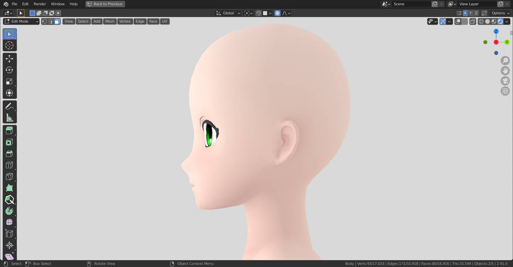Click the Scene name field
The height and width of the screenshot is (267, 513).
(x=412, y=4)
